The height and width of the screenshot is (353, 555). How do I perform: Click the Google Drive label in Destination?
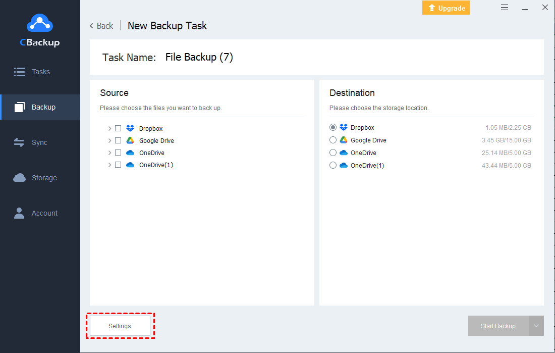pyautogui.click(x=368, y=140)
